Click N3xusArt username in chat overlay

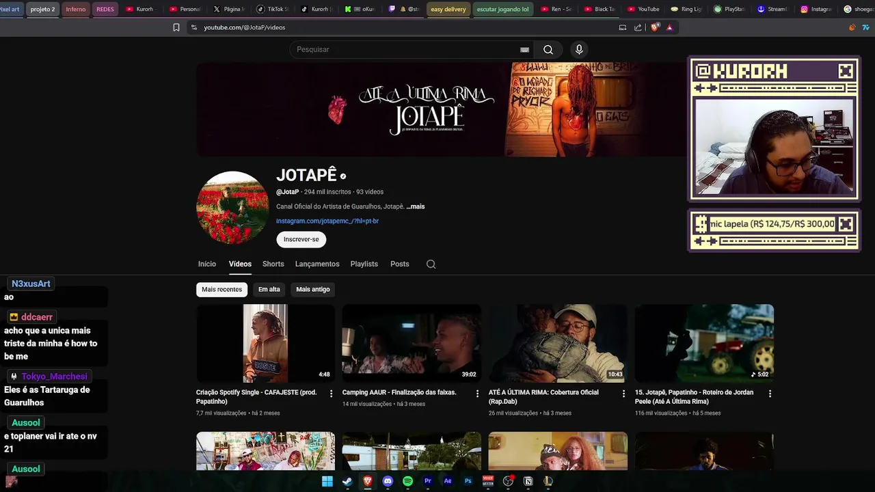tap(31, 284)
